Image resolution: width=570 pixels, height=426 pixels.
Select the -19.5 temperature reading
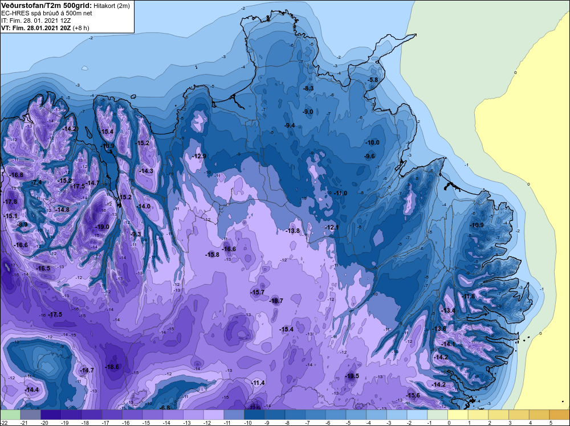[x=352, y=376]
